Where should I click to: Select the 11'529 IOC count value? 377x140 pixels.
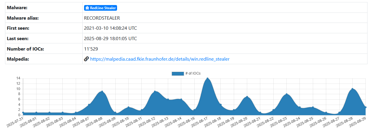pyautogui.click(x=91, y=49)
